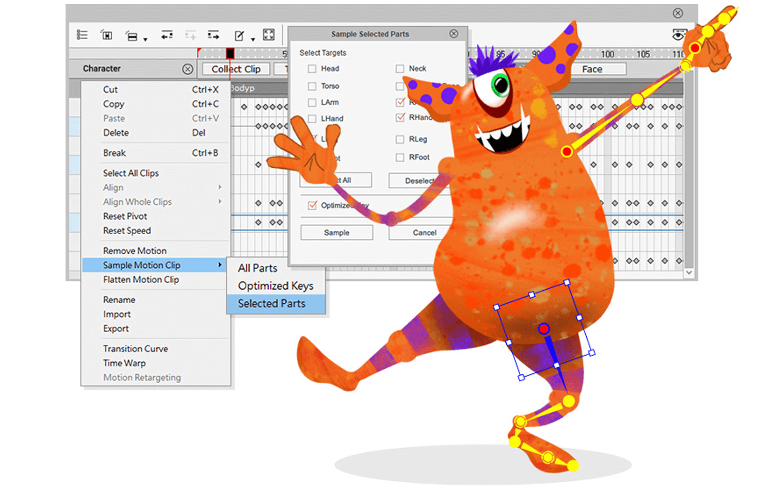Image resolution: width=774 pixels, height=490 pixels.
Task: Choose Reset Speed menu entry
Action: pos(156,231)
